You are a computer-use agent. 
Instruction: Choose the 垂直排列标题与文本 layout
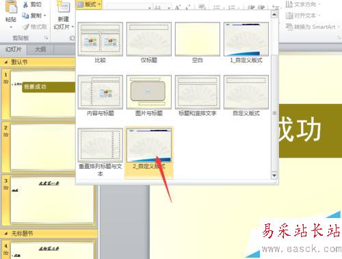[101, 152]
